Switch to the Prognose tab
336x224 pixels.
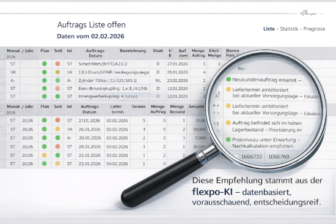click(314, 29)
